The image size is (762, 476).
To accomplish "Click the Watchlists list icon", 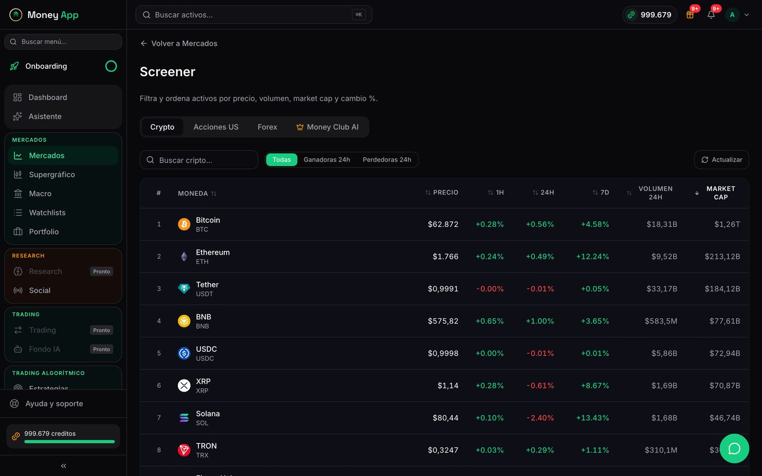I will [x=18, y=213].
